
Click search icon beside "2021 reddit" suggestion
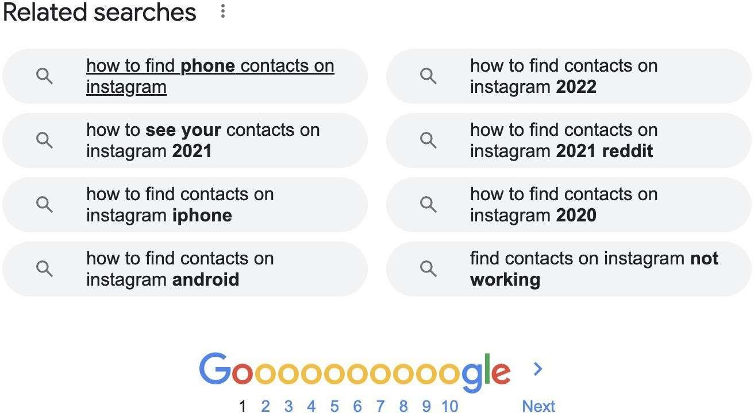pyautogui.click(x=428, y=140)
